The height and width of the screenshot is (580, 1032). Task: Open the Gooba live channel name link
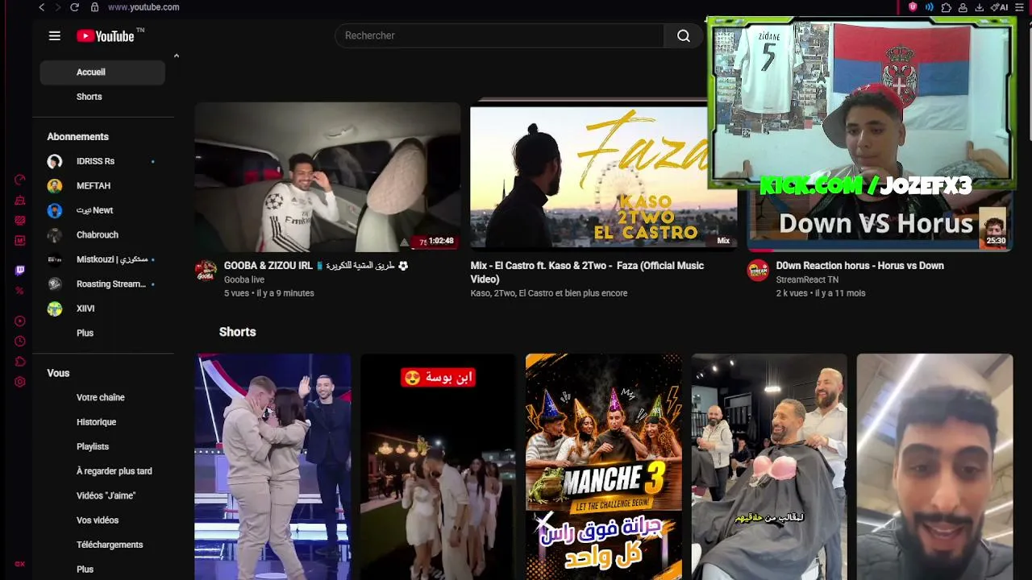244,280
